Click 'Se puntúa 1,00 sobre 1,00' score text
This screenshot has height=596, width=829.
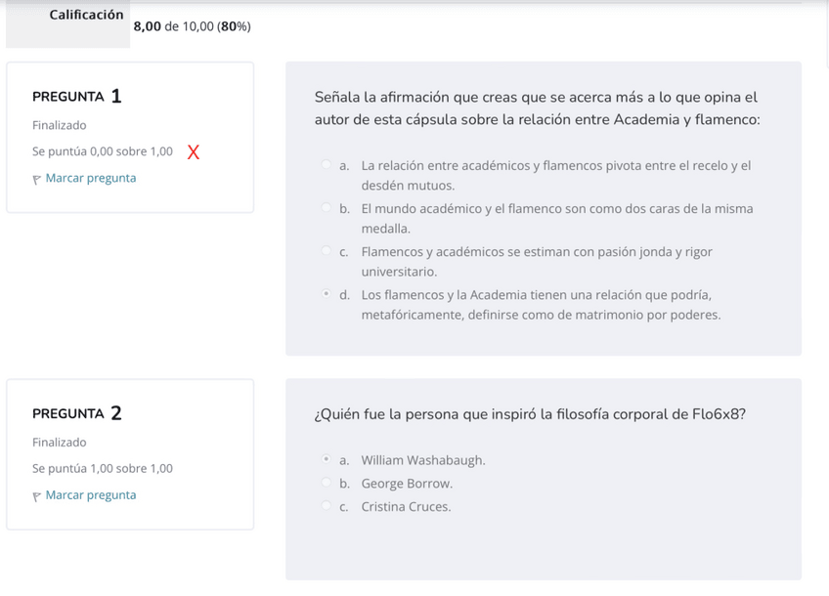102,469
